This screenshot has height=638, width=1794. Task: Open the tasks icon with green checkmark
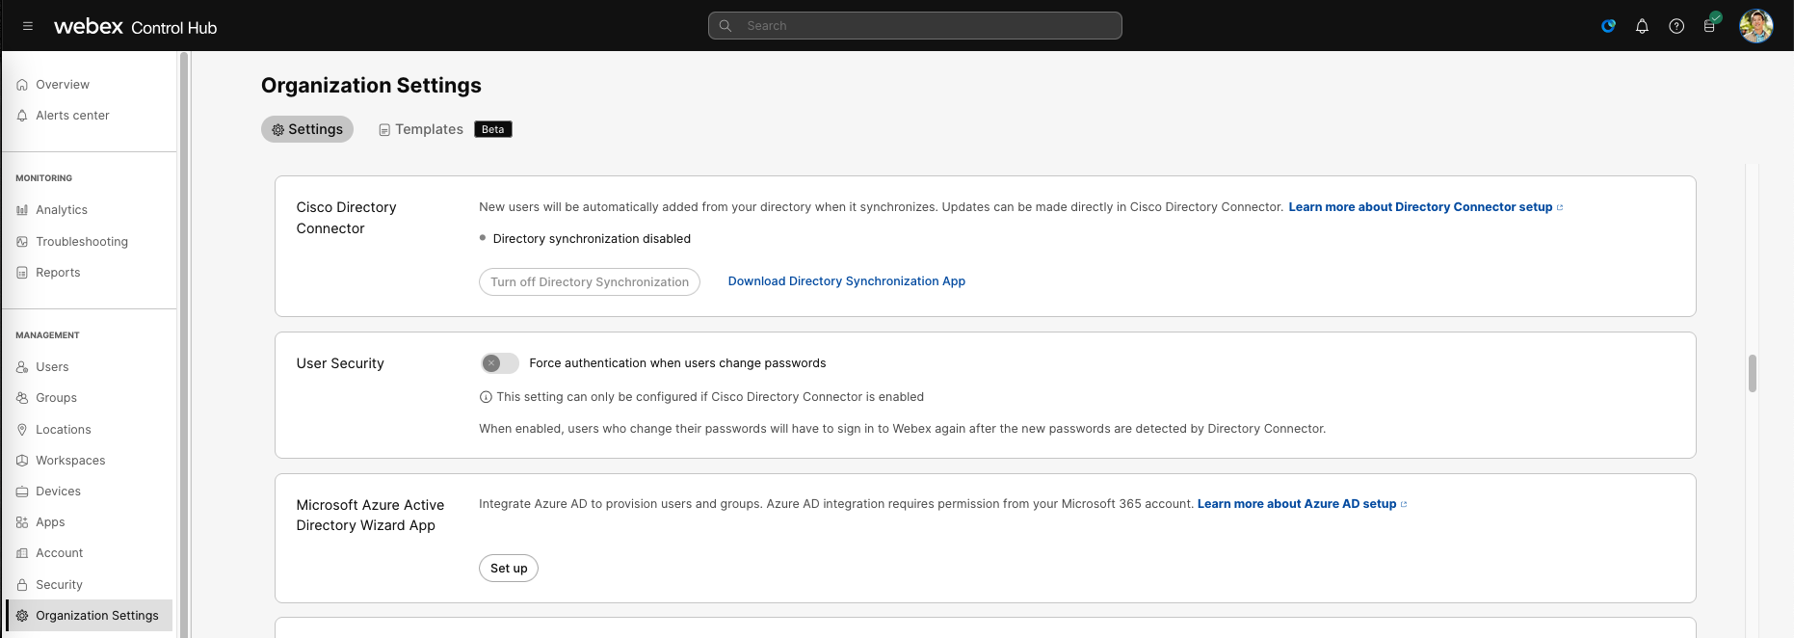pos(1710,25)
